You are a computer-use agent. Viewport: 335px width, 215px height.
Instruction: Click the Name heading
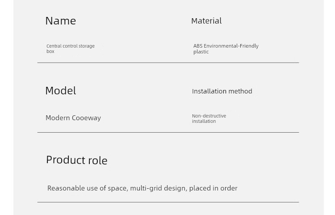(61, 21)
